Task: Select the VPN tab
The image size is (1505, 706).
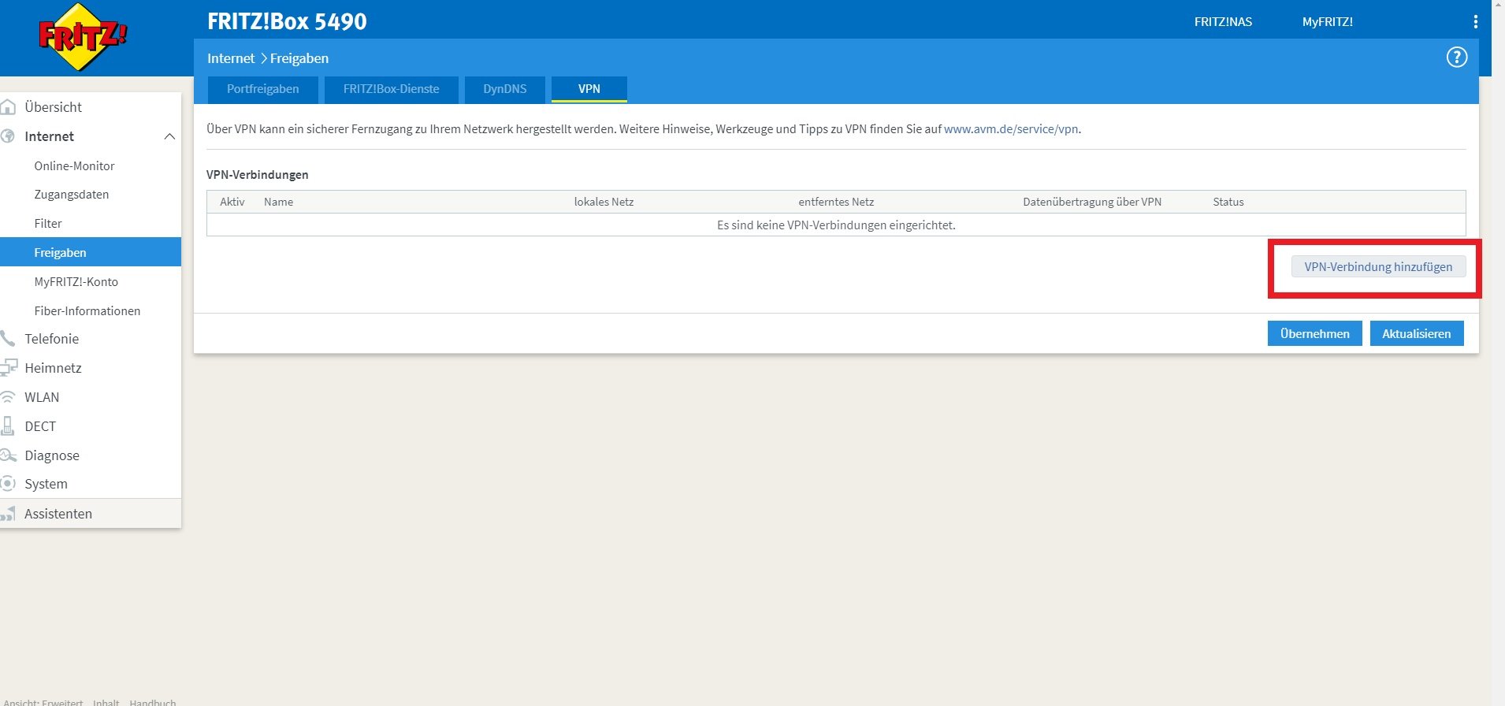Action: pos(589,89)
